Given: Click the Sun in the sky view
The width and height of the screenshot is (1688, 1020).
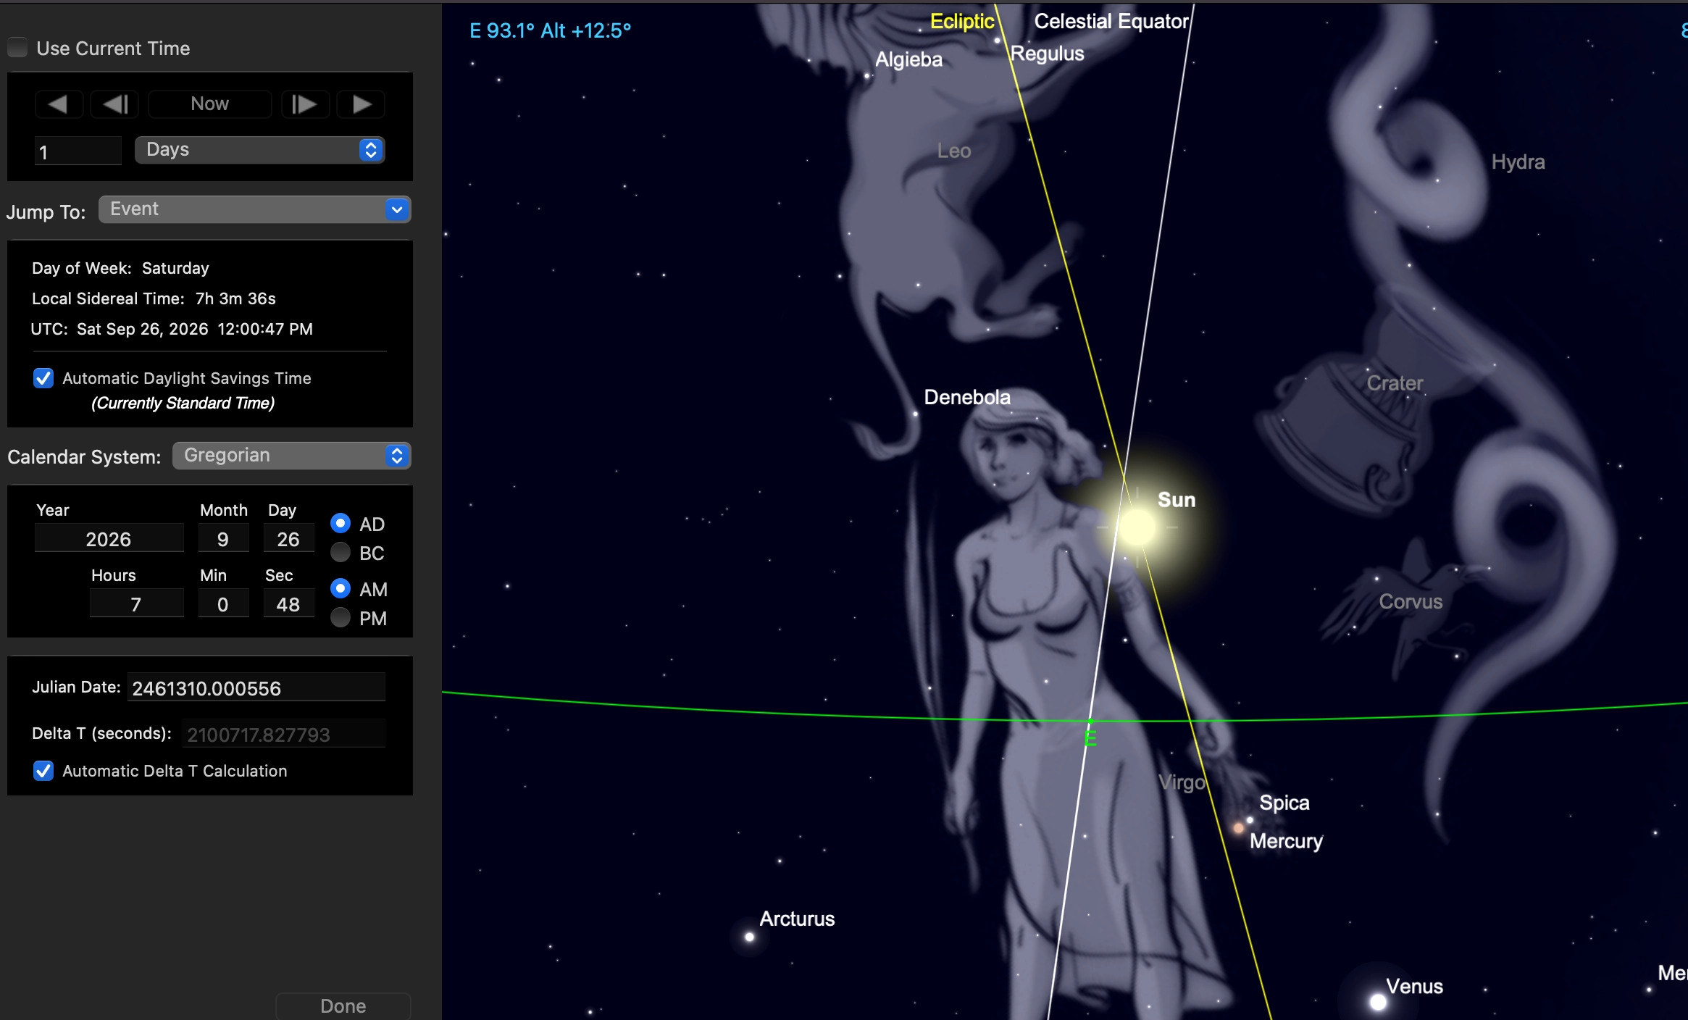Looking at the screenshot, I should tap(1137, 527).
